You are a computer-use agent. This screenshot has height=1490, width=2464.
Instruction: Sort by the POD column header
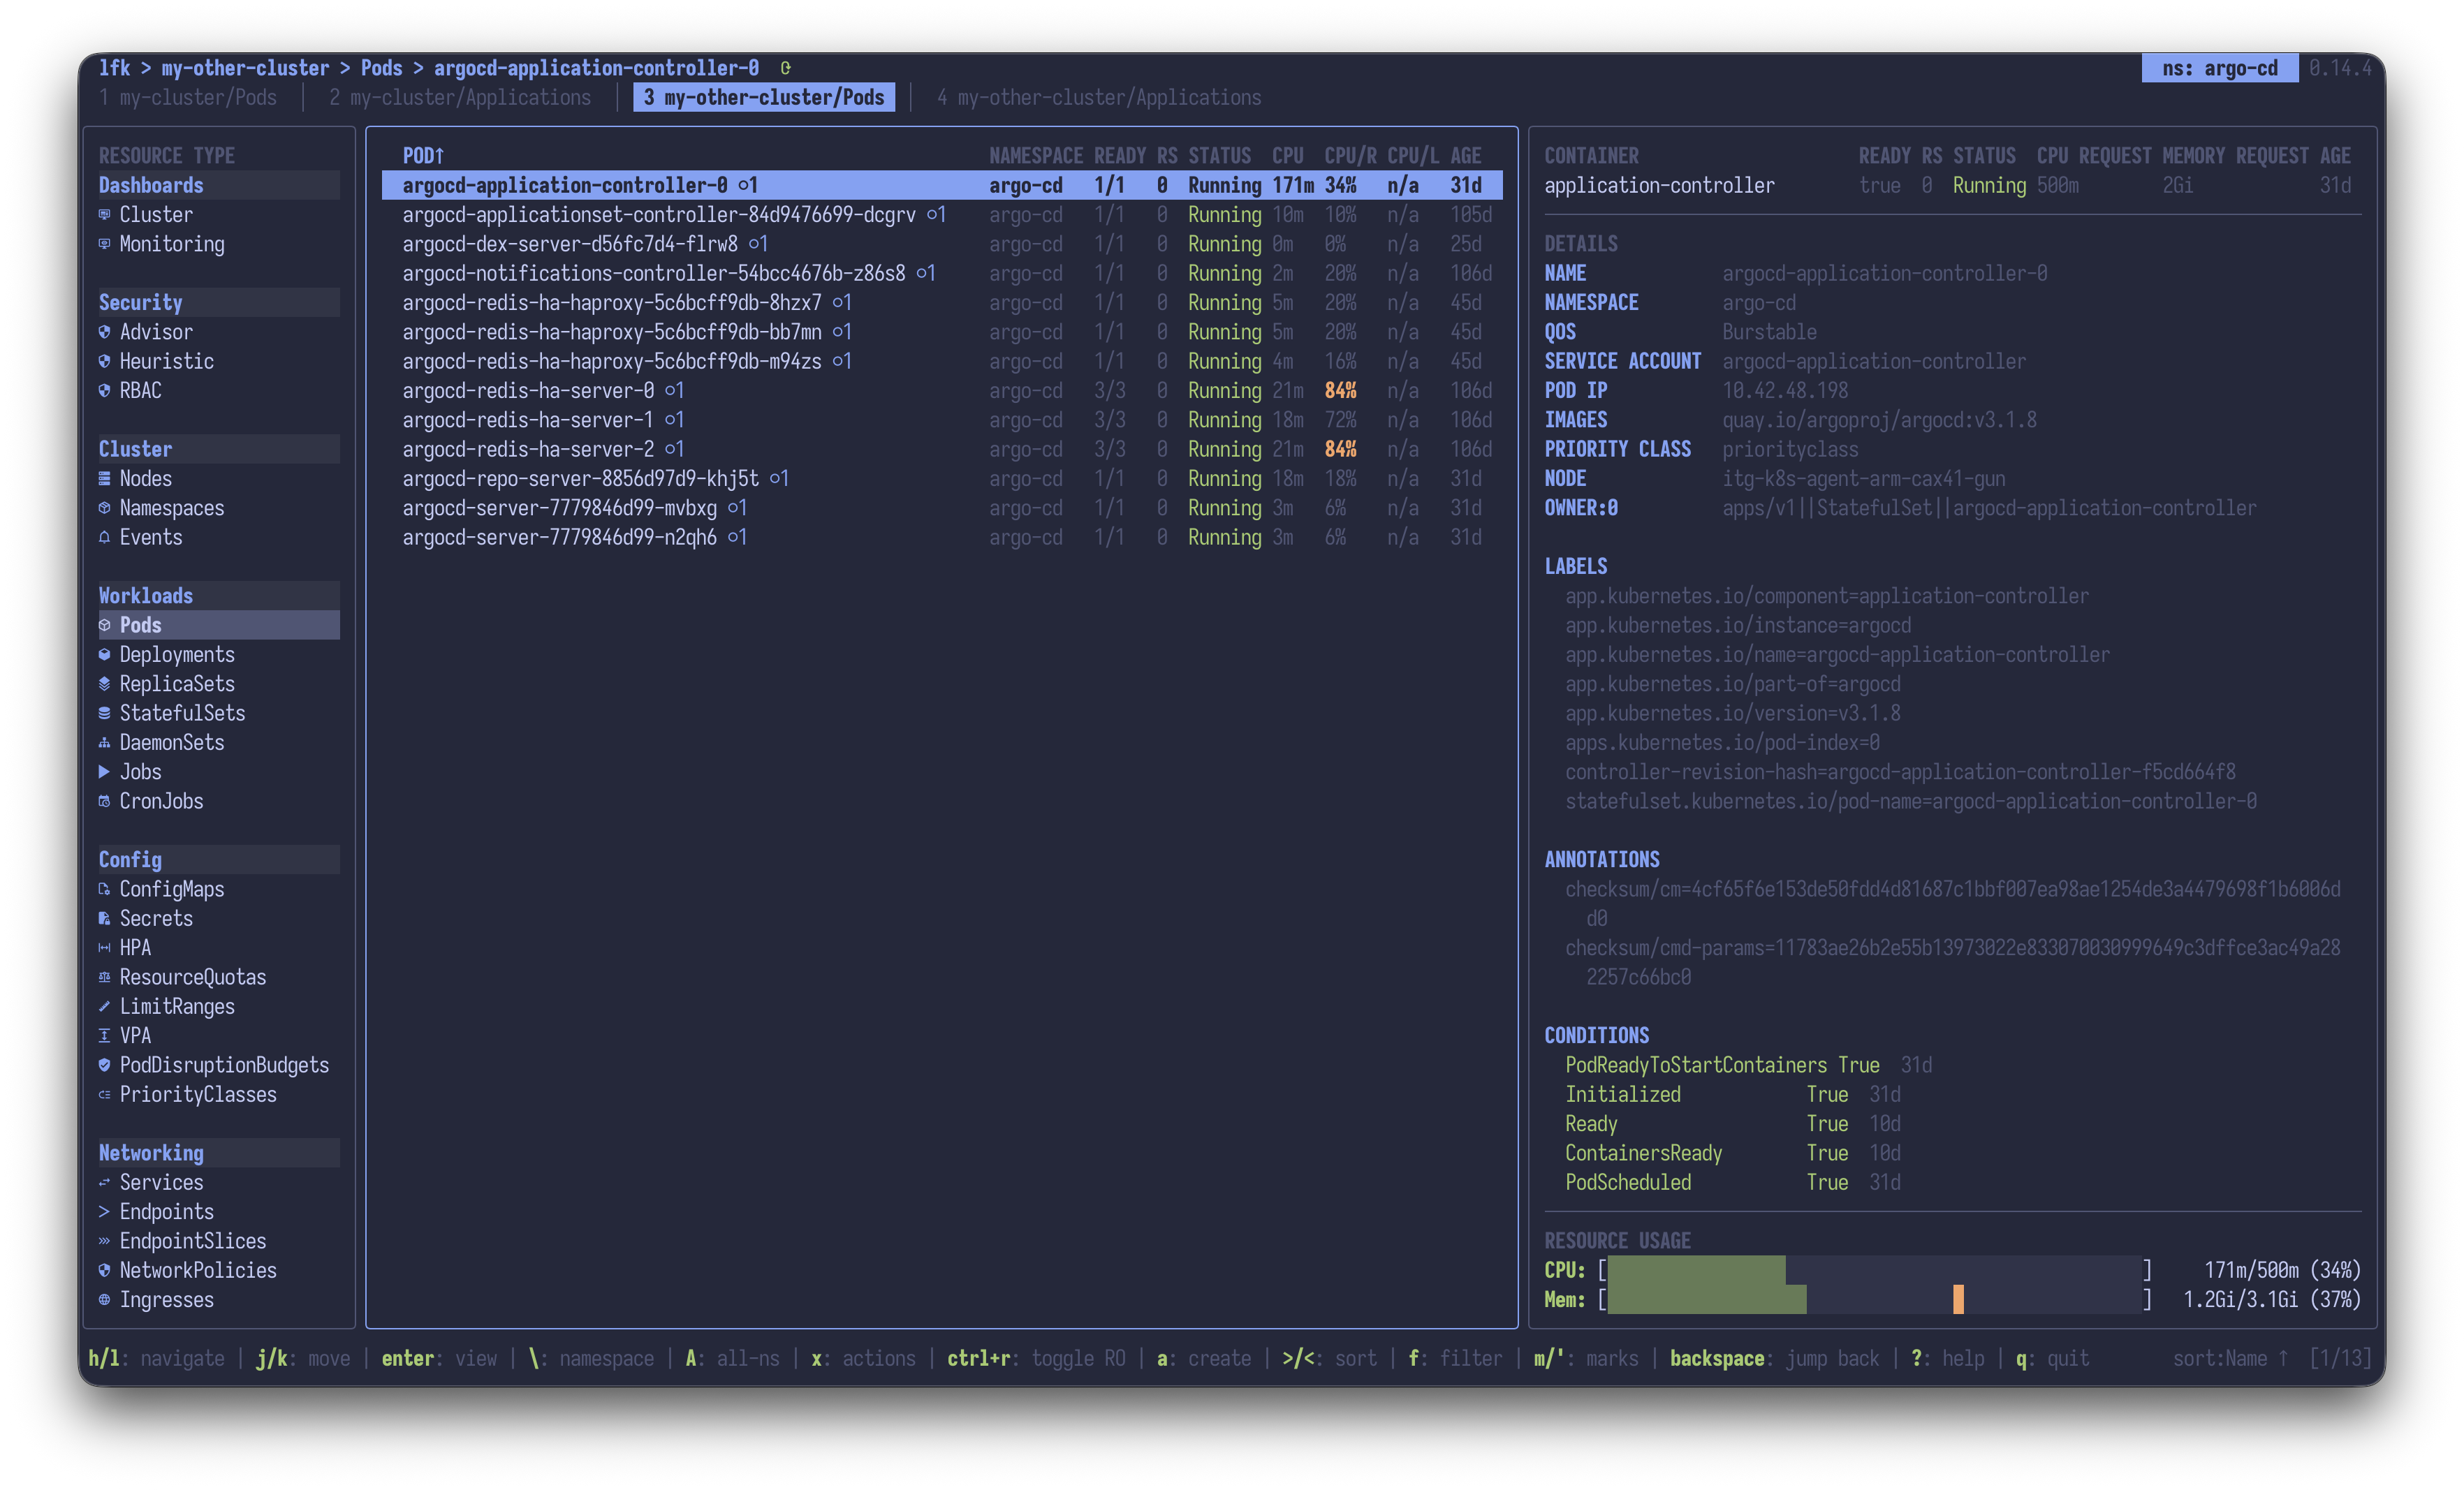(423, 156)
